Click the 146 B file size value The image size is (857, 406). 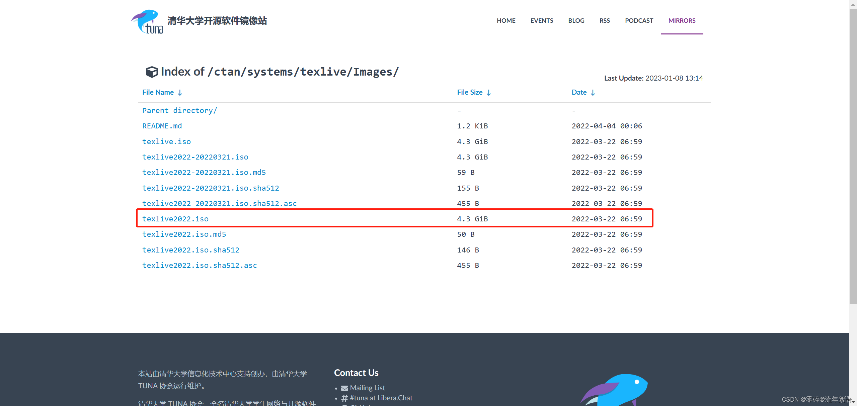point(468,250)
